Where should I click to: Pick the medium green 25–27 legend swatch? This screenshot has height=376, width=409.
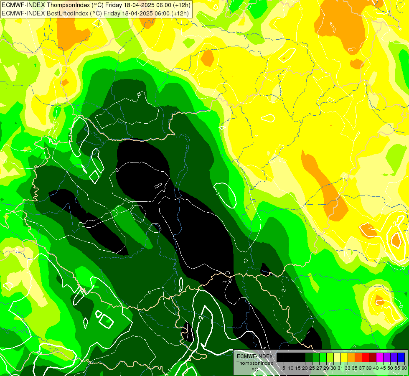click(x=316, y=358)
